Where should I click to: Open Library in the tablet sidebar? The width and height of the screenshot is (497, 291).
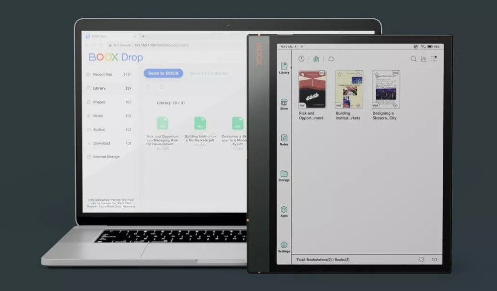click(x=284, y=68)
